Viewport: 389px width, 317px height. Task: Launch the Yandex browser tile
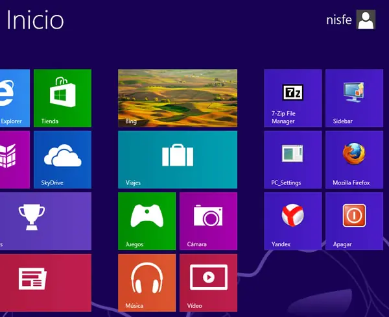293,221
